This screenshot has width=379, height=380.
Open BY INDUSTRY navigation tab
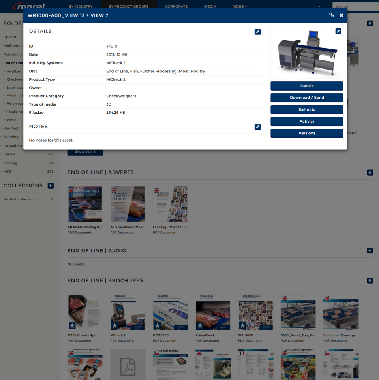pos(81,6)
